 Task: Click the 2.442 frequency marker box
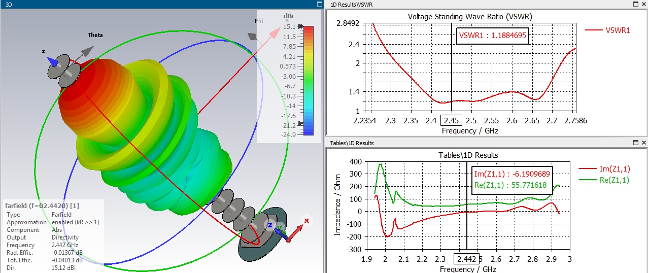(466, 260)
